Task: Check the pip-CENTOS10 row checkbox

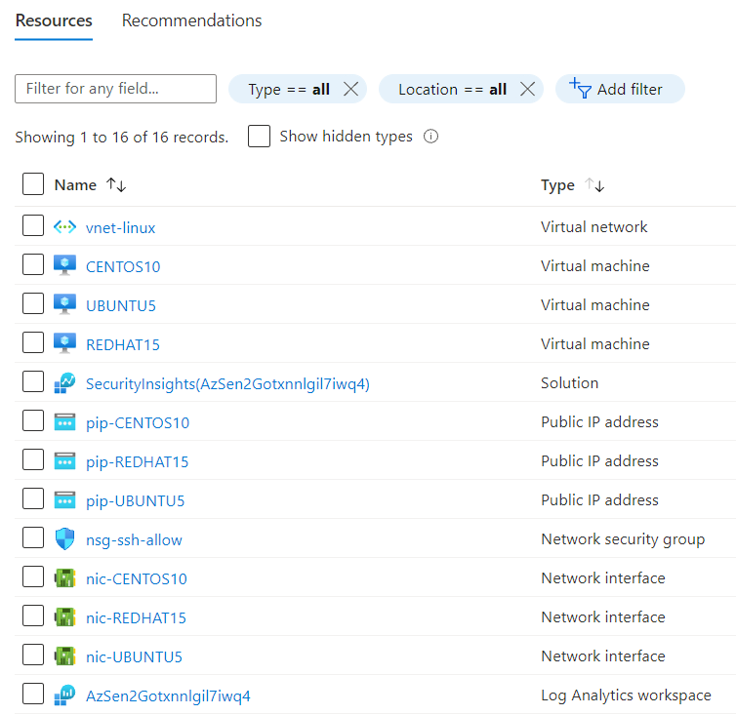Action: [33, 420]
